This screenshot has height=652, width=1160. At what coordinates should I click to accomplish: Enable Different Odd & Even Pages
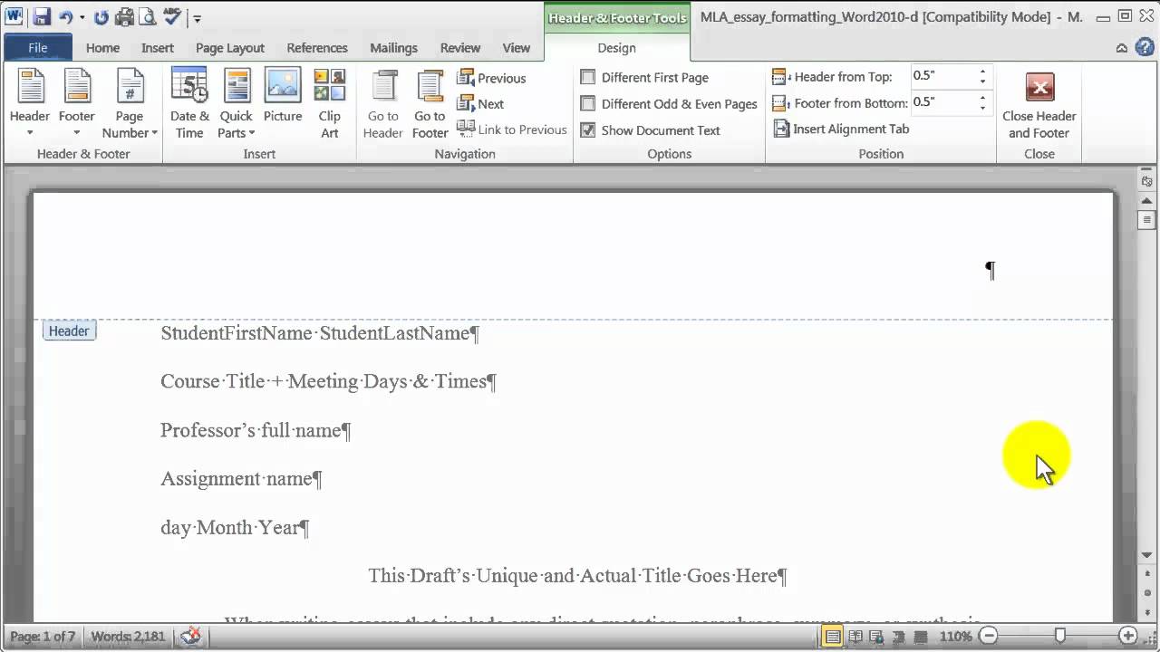pos(669,104)
